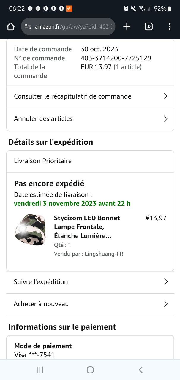Expand Acheter à nouveau chevron

(x=166, y=304)
